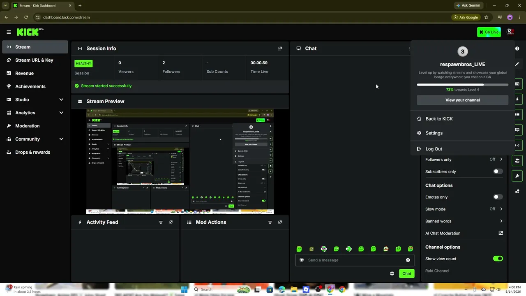
Task: Click Raid Channel option
Action: pyautogui.click(x=437, y=271)
